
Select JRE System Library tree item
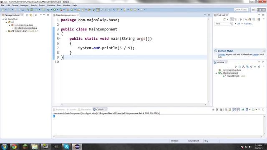coord(25,31)
